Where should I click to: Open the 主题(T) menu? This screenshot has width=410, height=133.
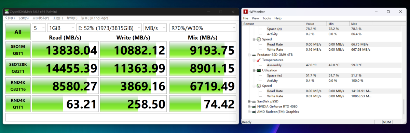(x=58, y=18)
